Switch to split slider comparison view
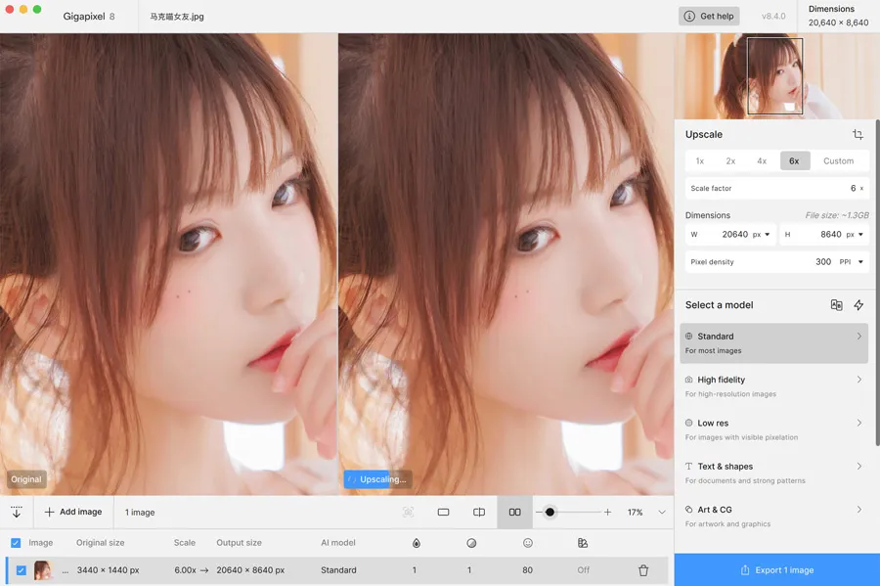The height and width of the screenshot is (586, 880). [479, 513]
